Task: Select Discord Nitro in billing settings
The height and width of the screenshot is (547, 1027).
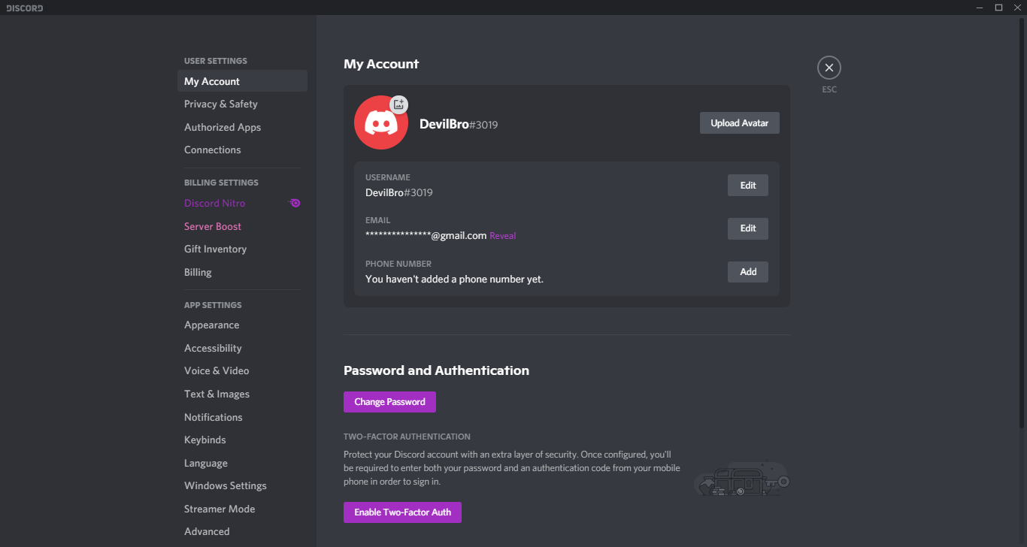Action: coord(242,203)
